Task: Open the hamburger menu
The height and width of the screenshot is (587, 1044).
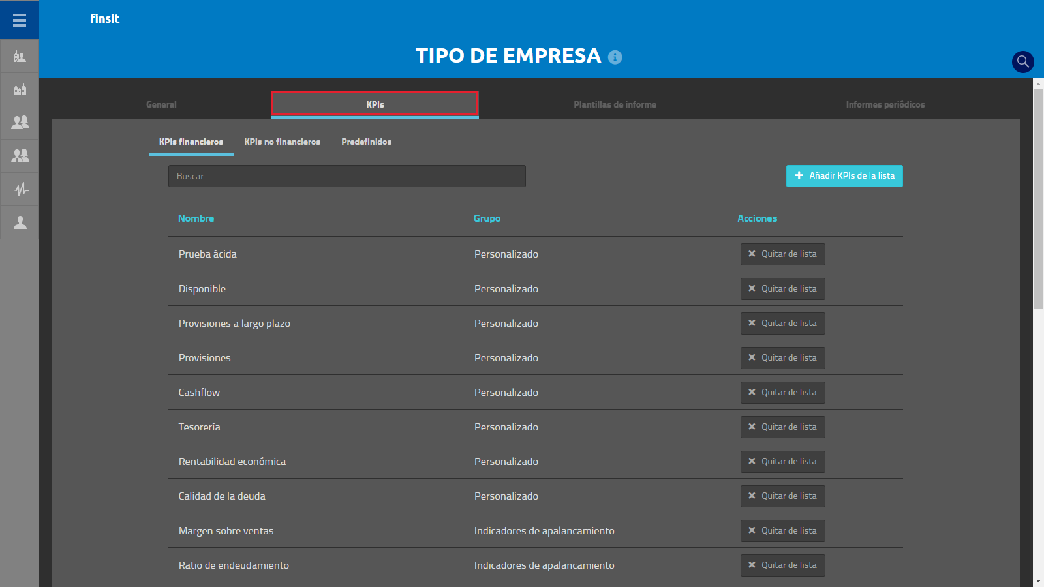Action: pyautogui.click(x=20, y=20)
